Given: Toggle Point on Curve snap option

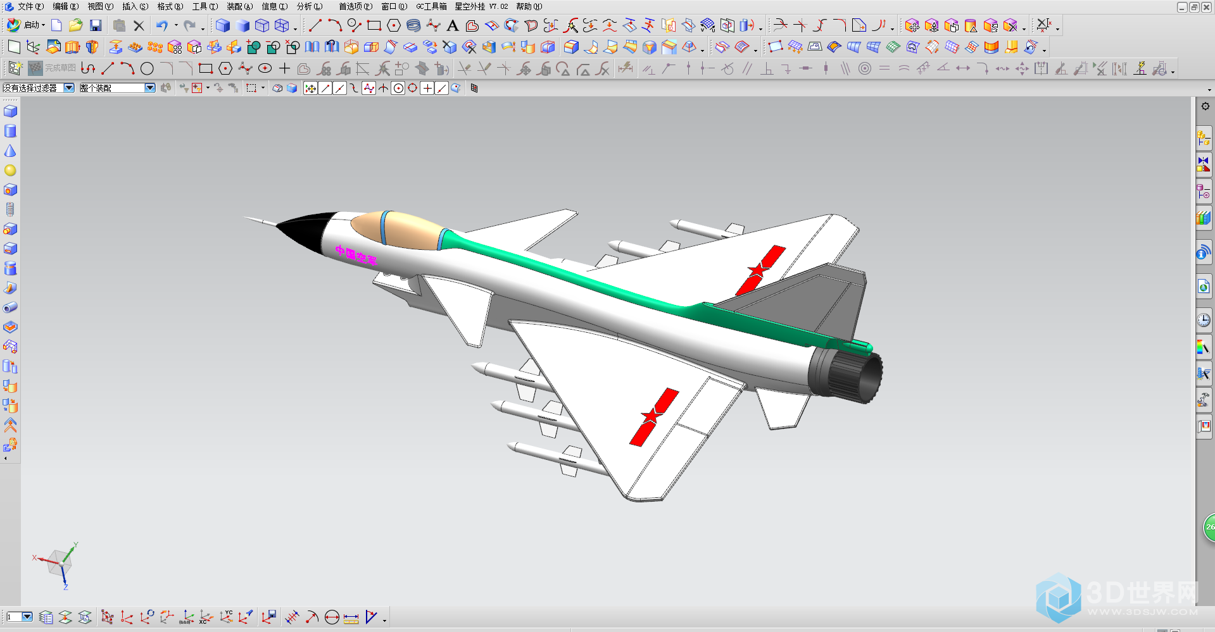Looking at the screenshot, I should point(442,89).
